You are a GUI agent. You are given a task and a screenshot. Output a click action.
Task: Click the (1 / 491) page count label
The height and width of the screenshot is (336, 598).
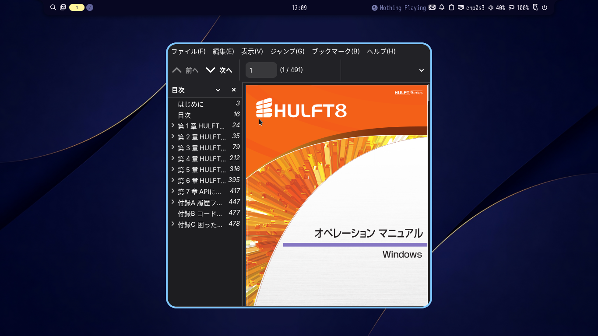292,70
